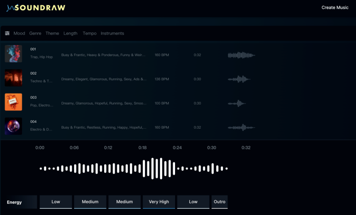Viewport: 356px width, 215px height.
Task: Click the waveform preview of track 002
Action: (239, 79)
